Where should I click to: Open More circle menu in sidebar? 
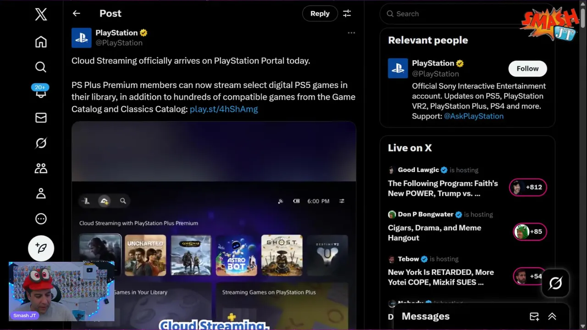point(41,219)
